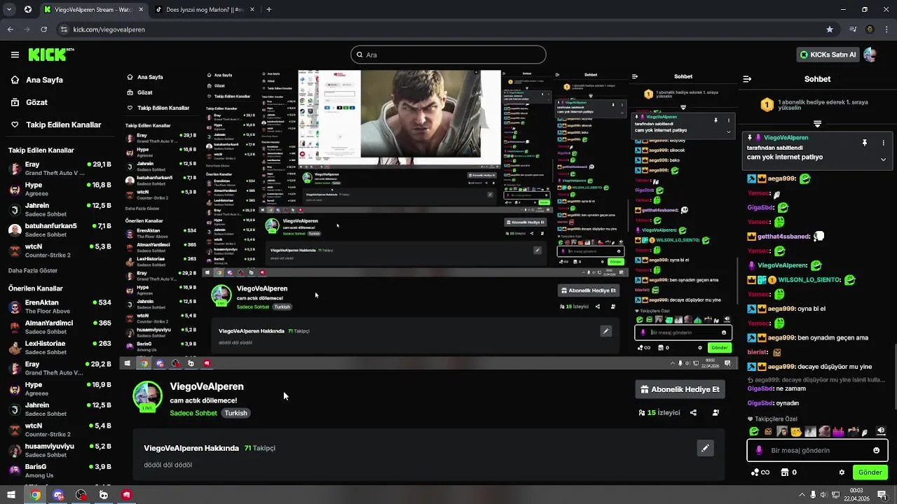Viewport: 897px width, 504px height.
Task: Open pinned message three-dot options
Action: pyautogui.click(x=883, y=143)
